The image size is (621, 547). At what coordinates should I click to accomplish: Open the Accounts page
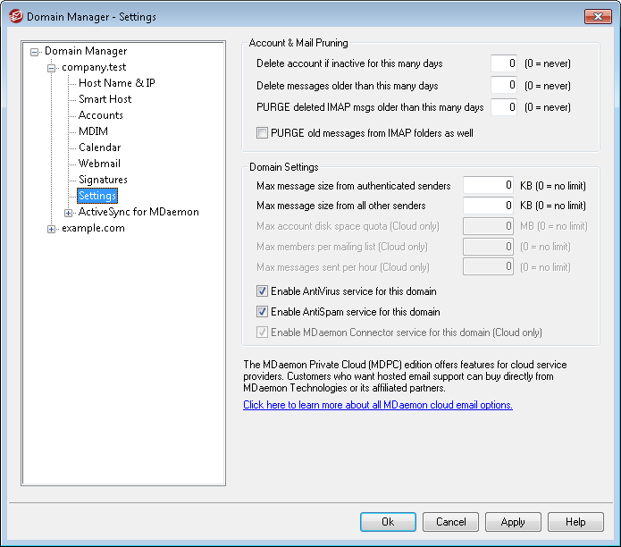(x=101, y=115)
